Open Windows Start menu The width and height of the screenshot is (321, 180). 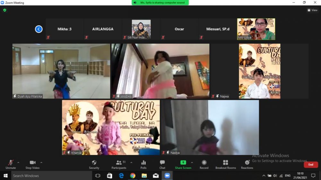[x=5, y=176]
